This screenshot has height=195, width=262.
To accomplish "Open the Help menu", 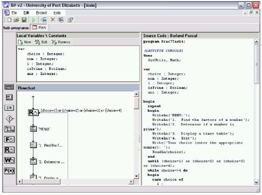I will [x=57, y=13].
